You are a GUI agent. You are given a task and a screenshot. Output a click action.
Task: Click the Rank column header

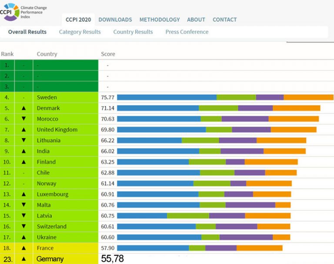[7, 54]
